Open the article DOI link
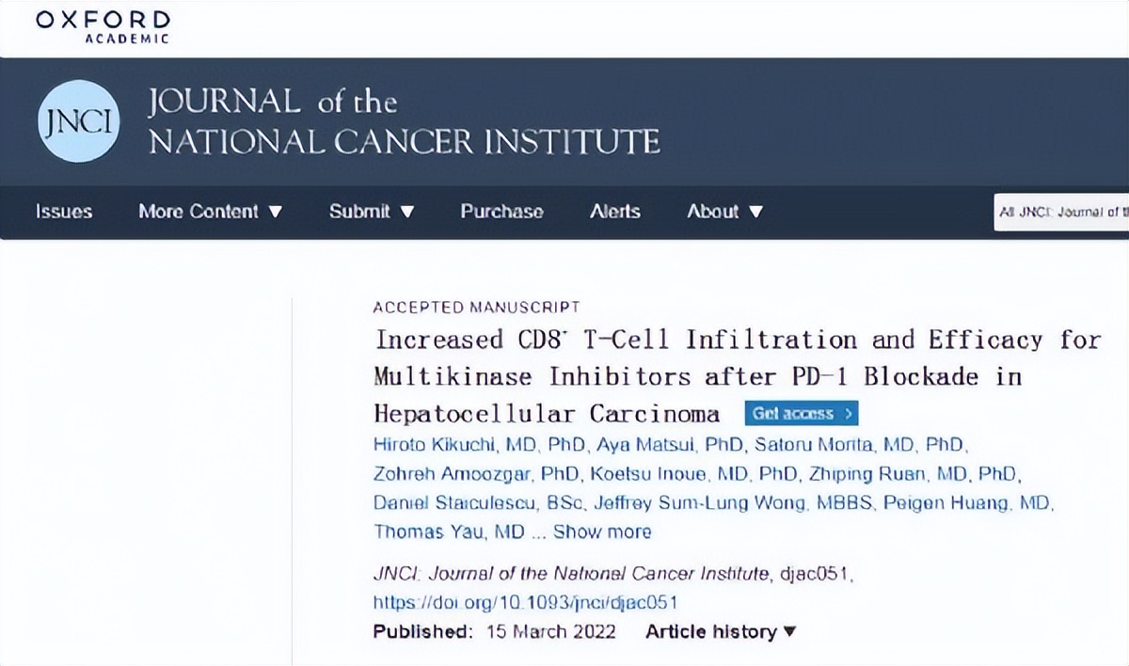This screenshot has height=666, width=1129. (x=525, y=603)
